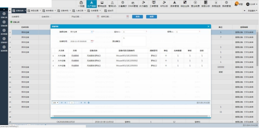Expand the 选择仓库 dropdown in the dialog
This screenshot has width=259, height=128.
click(92, 32)
